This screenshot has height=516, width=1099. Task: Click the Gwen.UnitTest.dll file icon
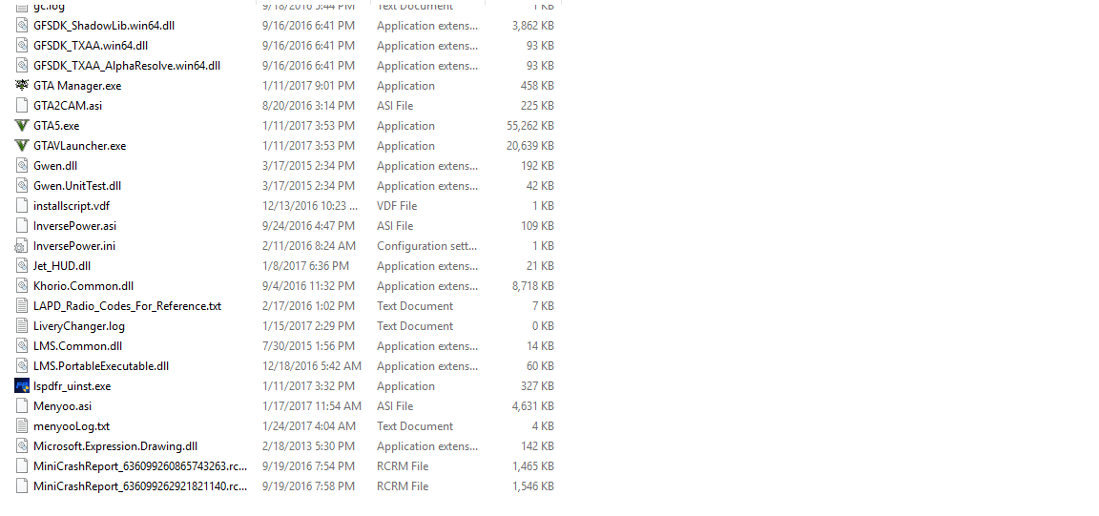tap(22, 186)
